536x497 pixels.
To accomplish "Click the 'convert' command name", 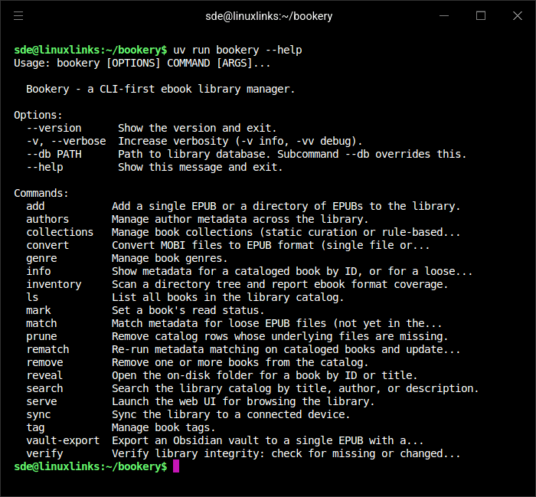I will point(47,245).
